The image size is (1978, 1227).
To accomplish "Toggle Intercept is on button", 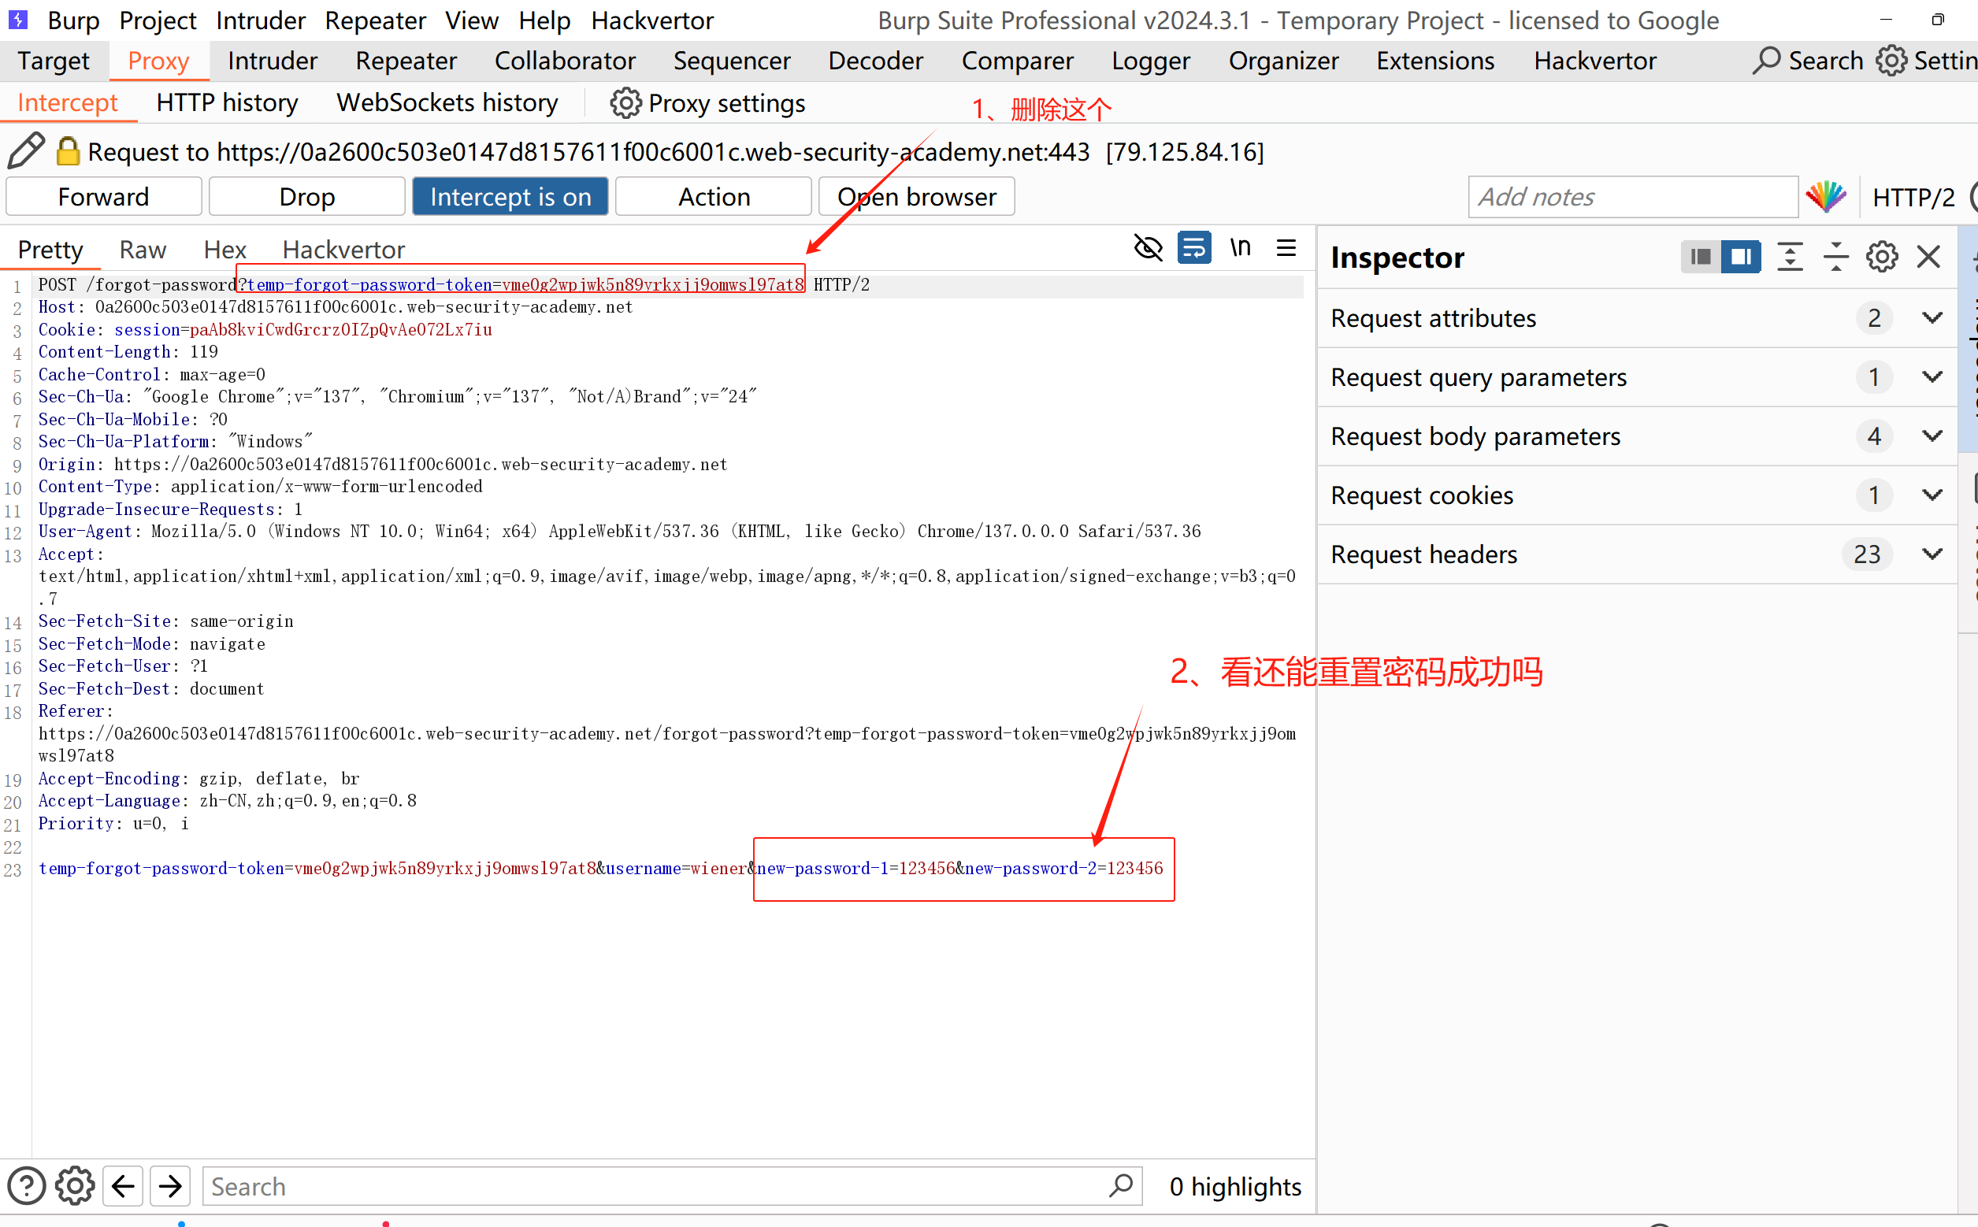I will [x=510, y=196].
